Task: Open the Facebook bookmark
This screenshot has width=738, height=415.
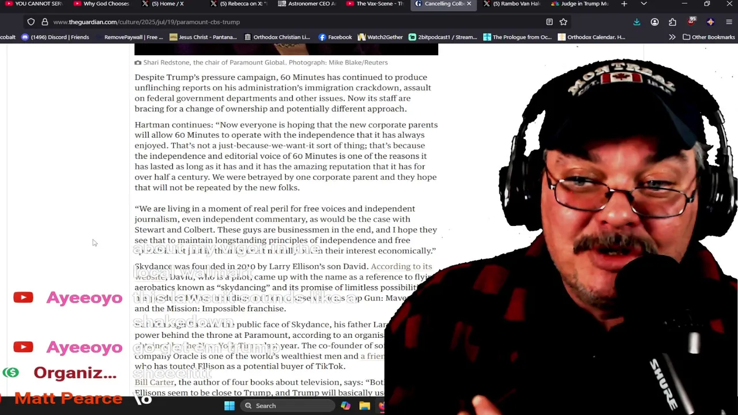Action: click(x=335, y=37)
